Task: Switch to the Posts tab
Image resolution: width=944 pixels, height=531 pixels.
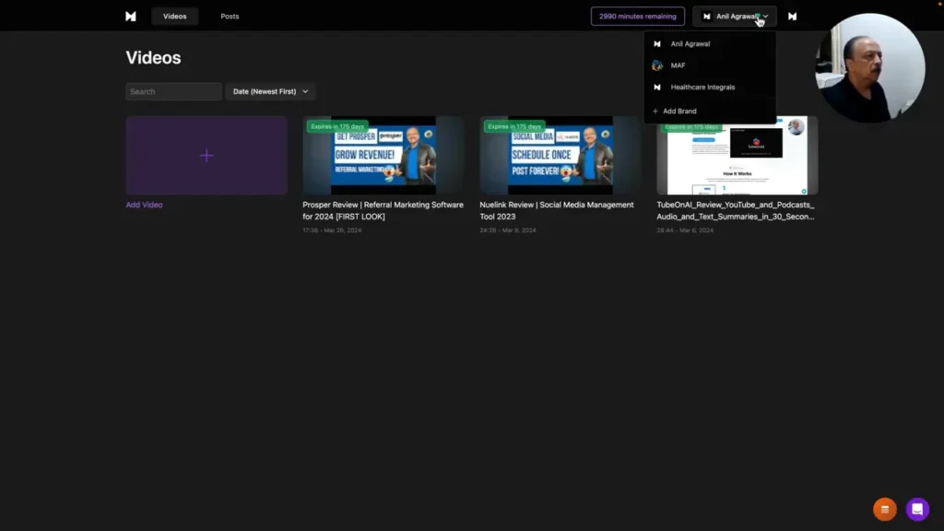Action: [x=230, y=17]
